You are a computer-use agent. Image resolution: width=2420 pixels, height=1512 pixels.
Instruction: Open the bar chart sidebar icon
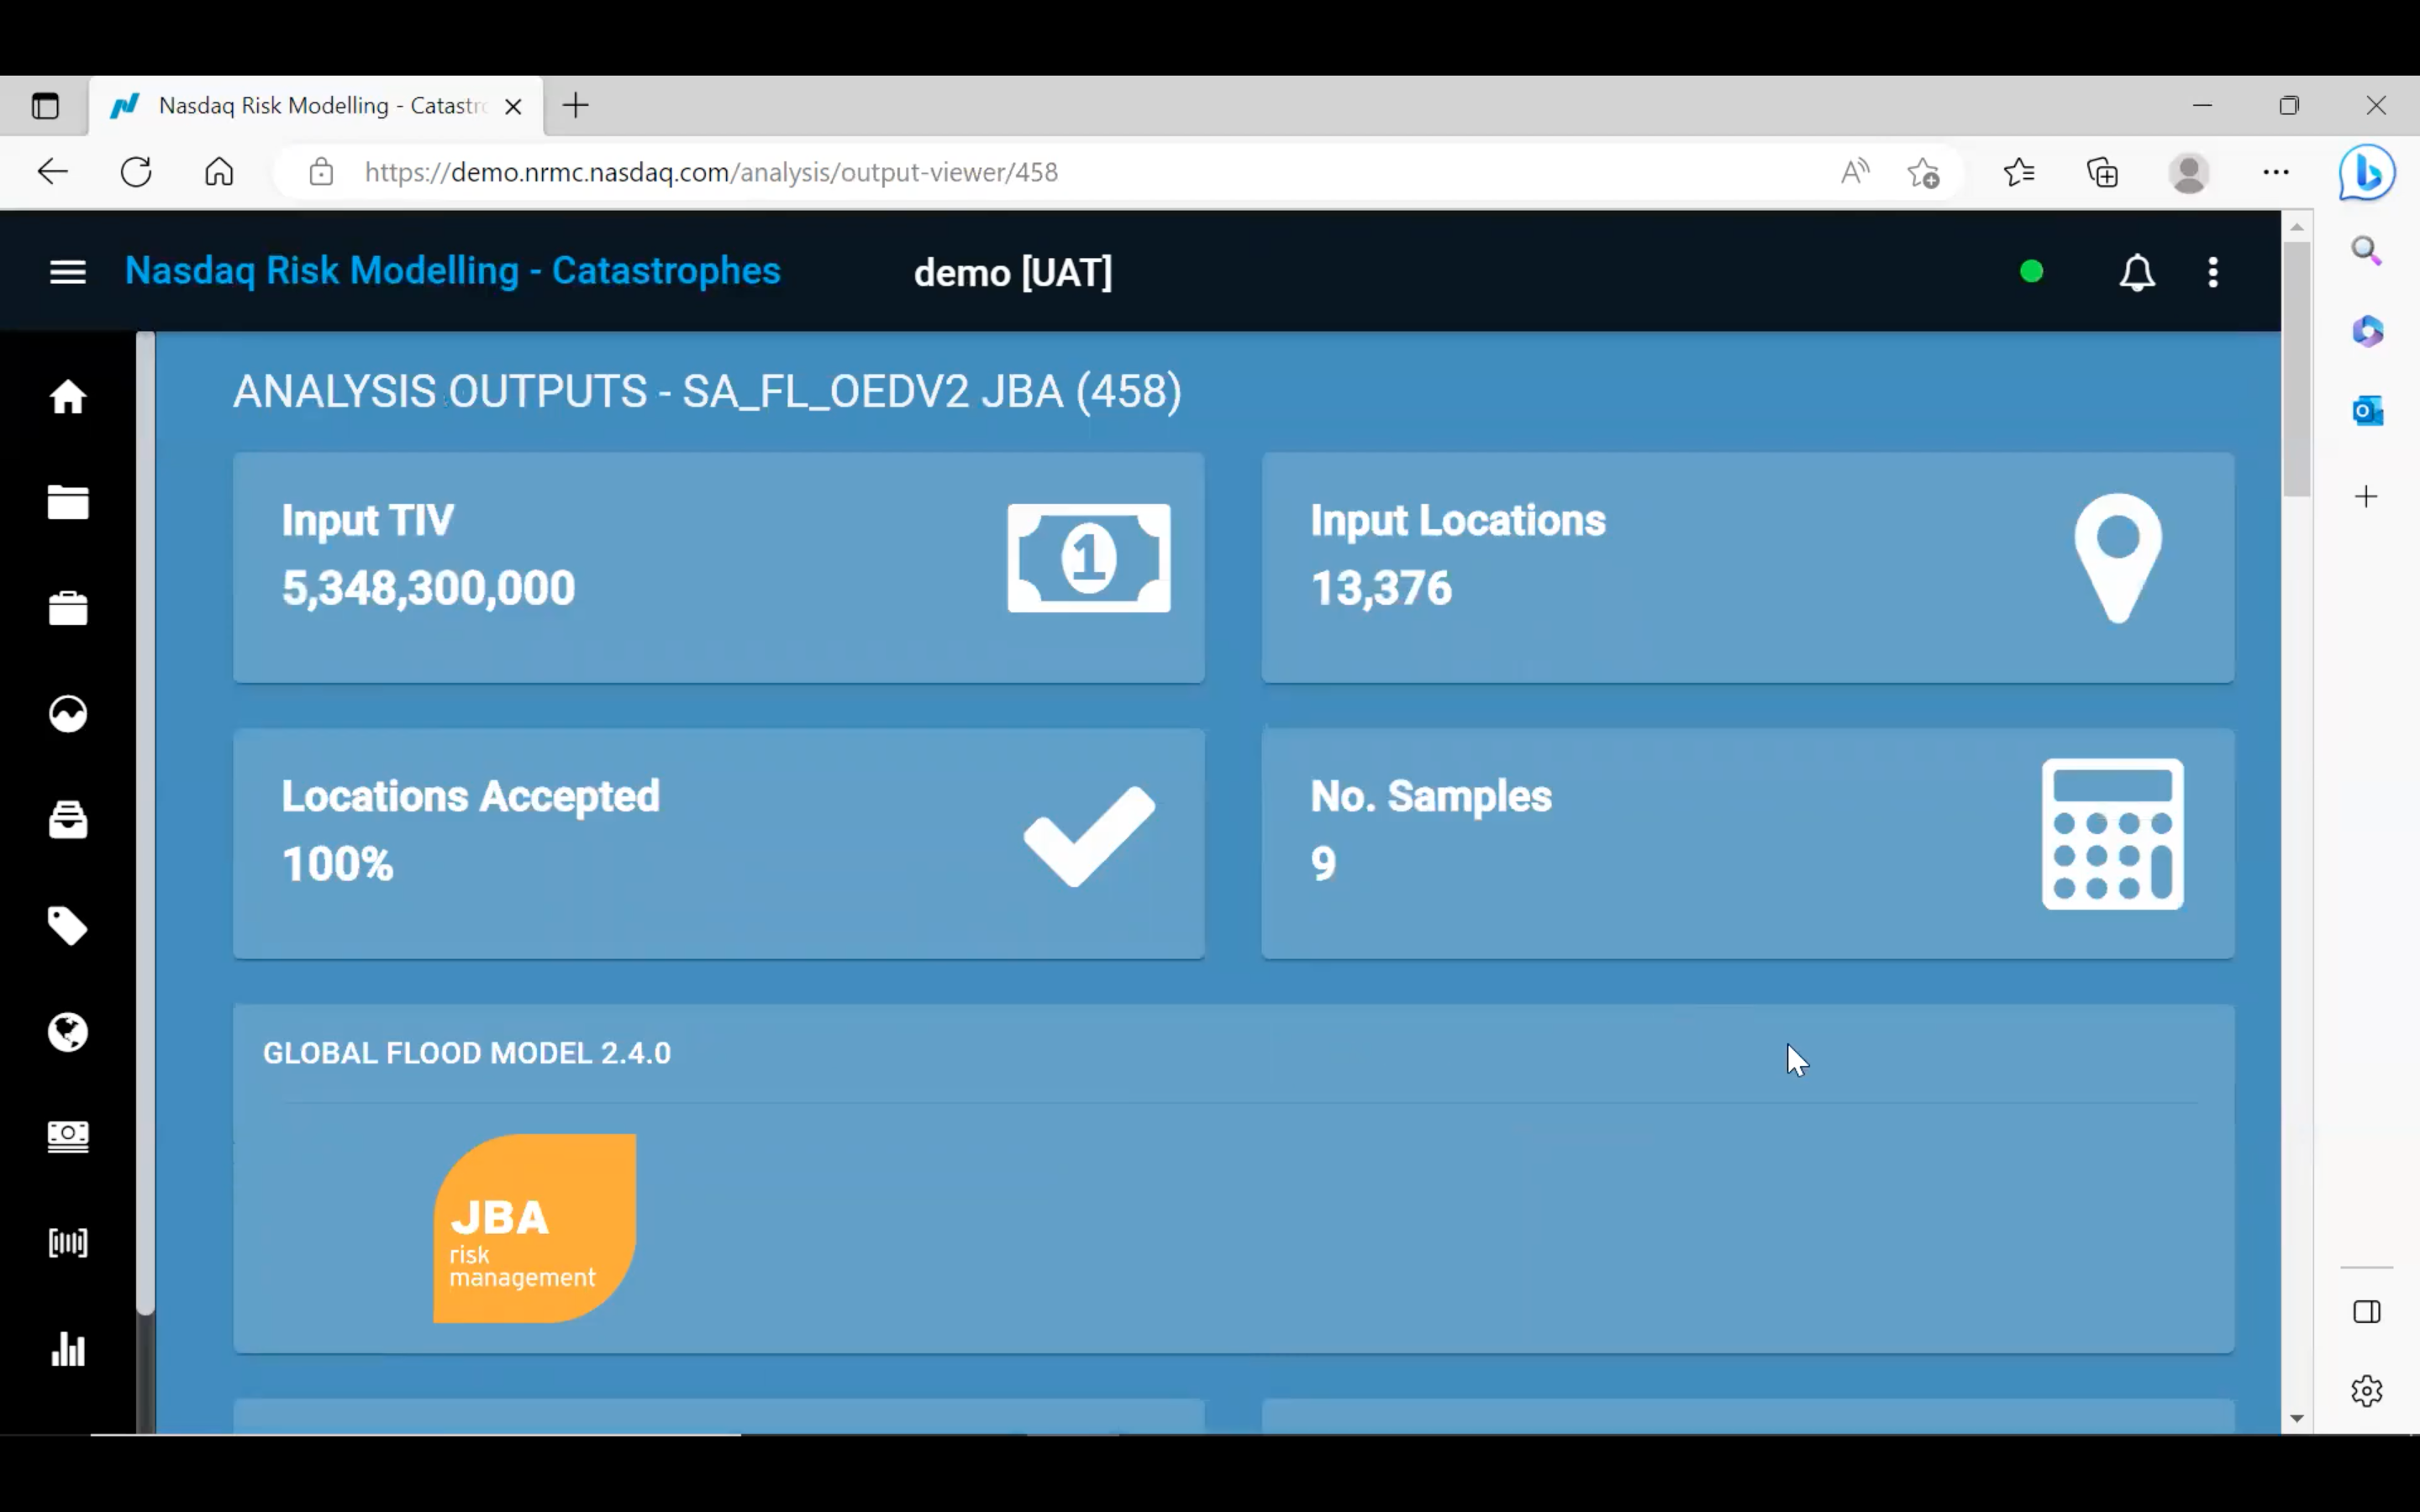pos(68,1349)
